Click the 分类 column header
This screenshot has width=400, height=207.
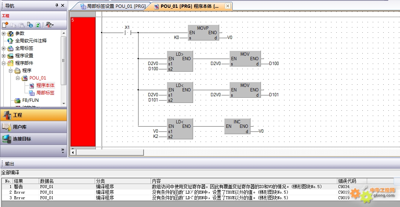[123, 181]
